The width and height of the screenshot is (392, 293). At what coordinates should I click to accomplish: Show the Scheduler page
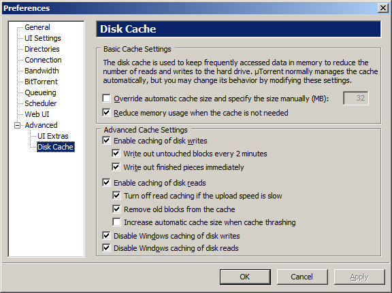tap(41, 103)
